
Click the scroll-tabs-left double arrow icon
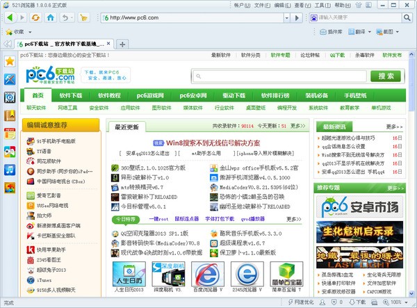(8, 44)
